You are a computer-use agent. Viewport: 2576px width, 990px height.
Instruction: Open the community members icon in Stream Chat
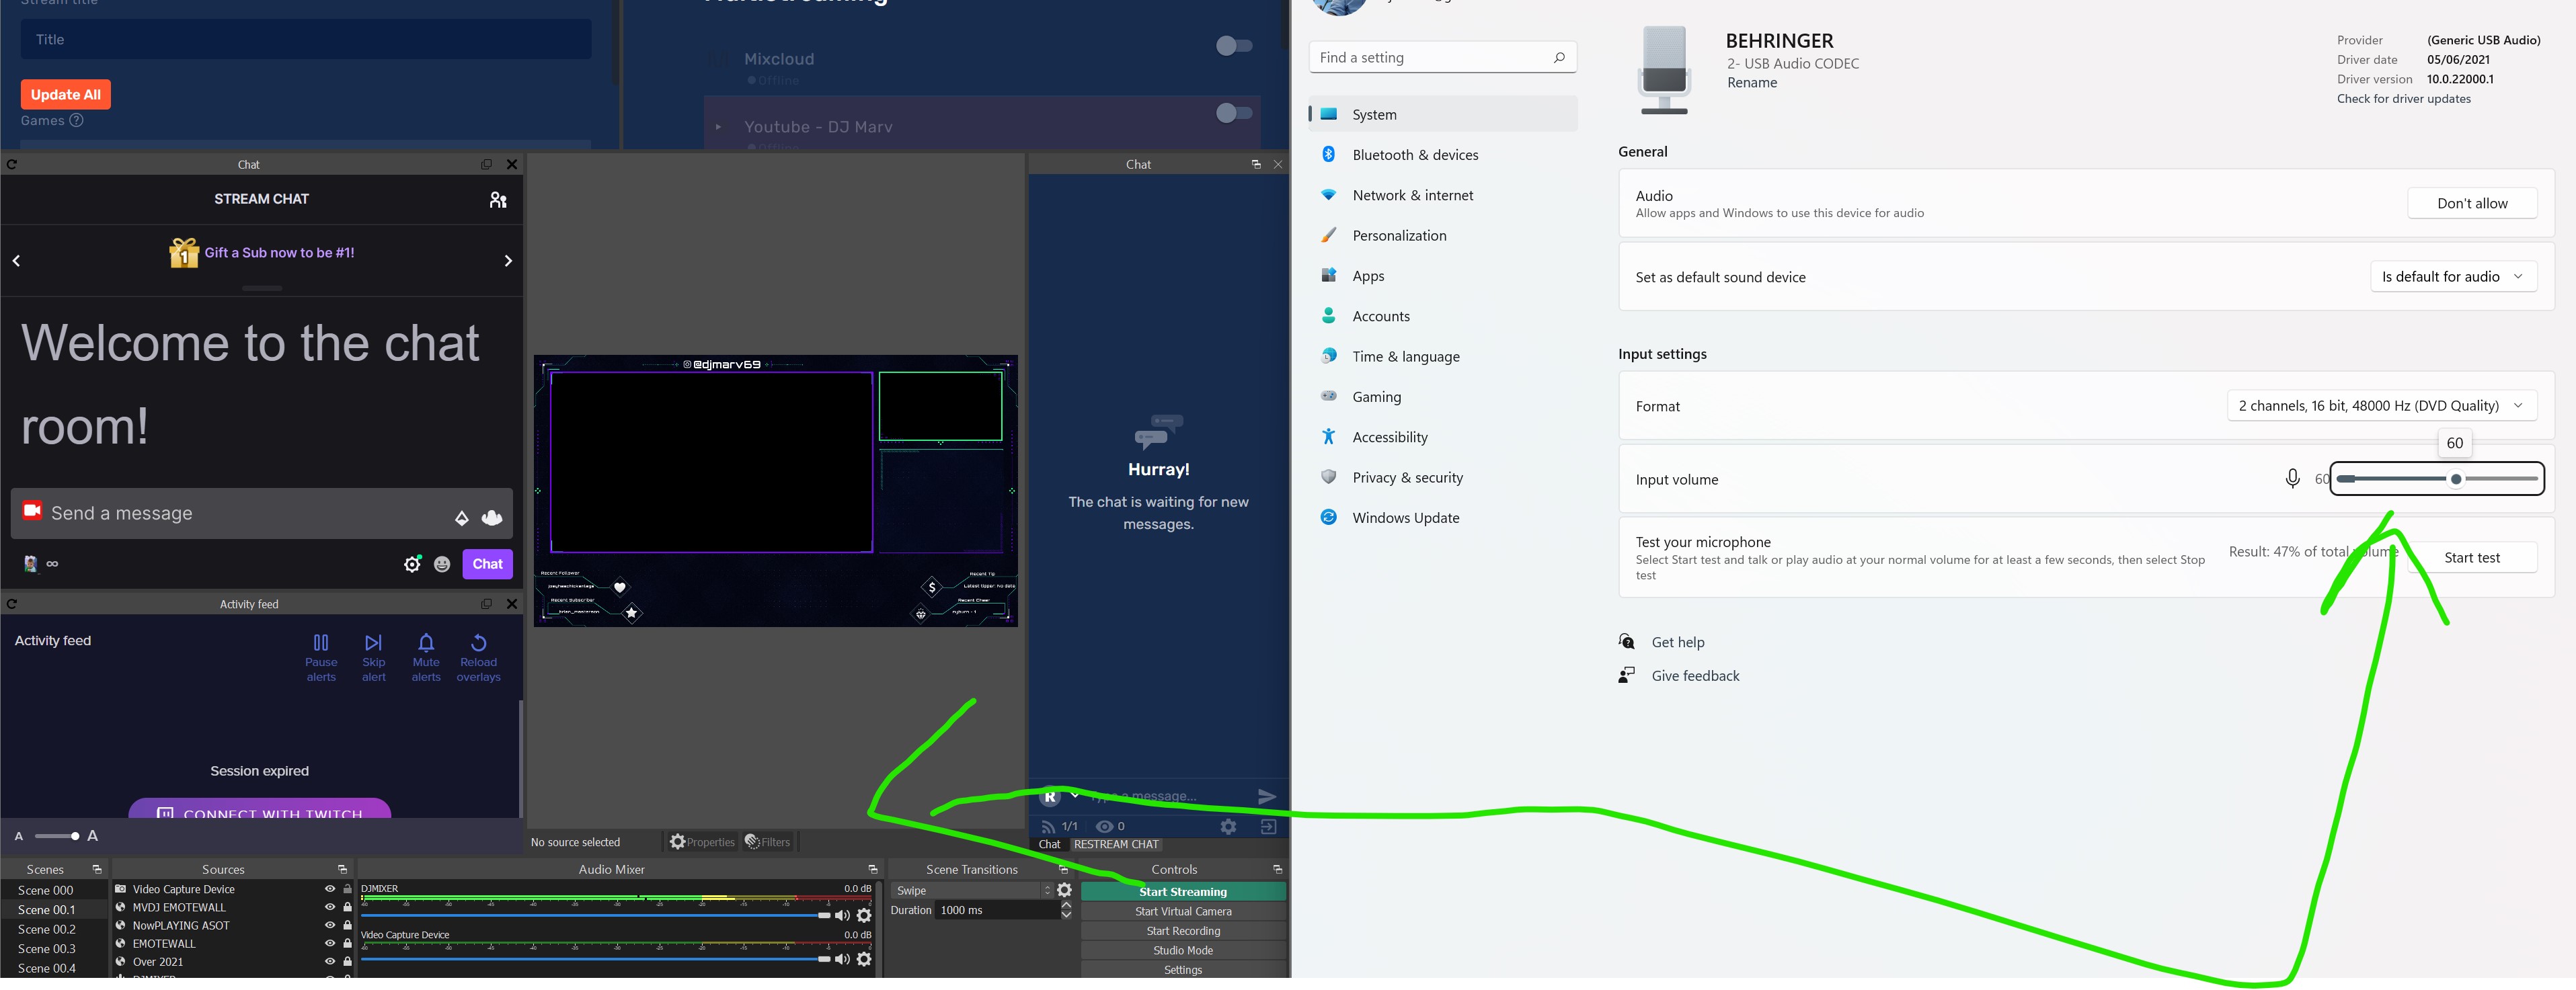(x=498, y=200)
